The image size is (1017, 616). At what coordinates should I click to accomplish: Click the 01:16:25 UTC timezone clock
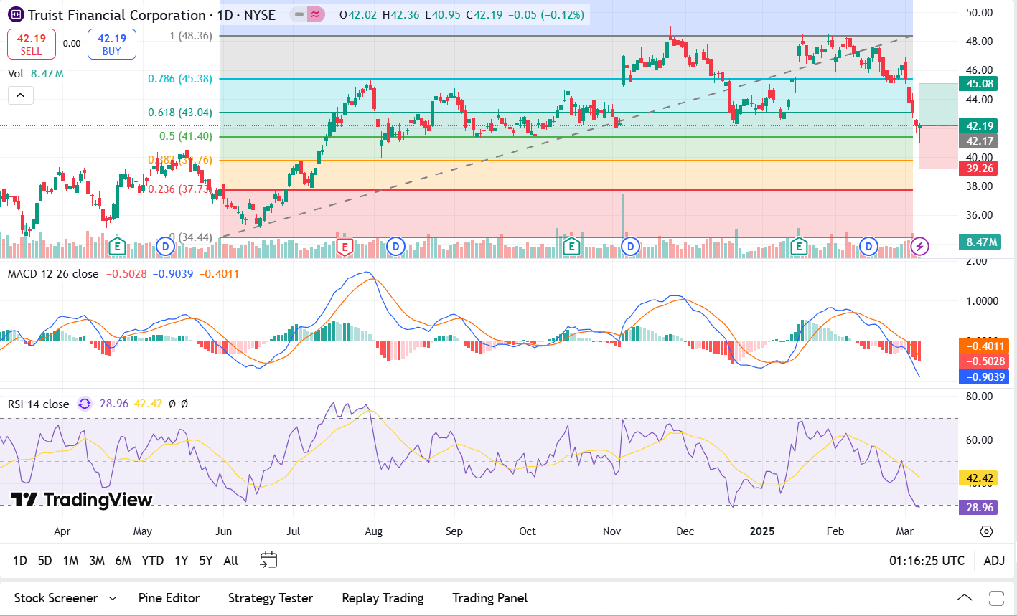[927, 561]
